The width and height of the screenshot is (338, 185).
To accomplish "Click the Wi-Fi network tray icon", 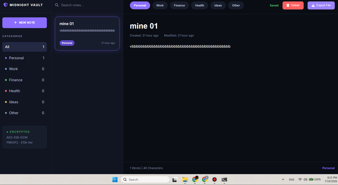I will (x=300, y=180).
